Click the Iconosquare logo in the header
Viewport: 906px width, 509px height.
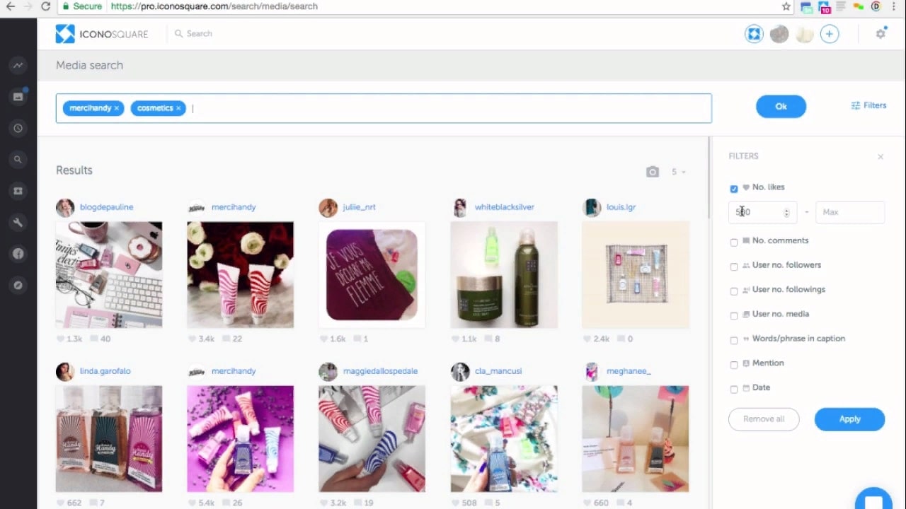(x=101, y=33)
